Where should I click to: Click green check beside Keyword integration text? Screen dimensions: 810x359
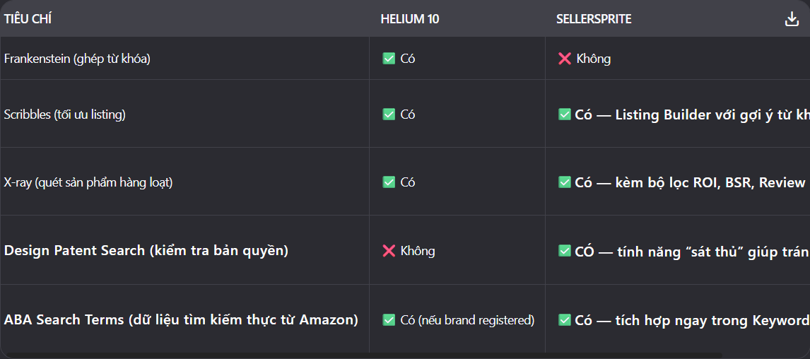click(564, 319)
